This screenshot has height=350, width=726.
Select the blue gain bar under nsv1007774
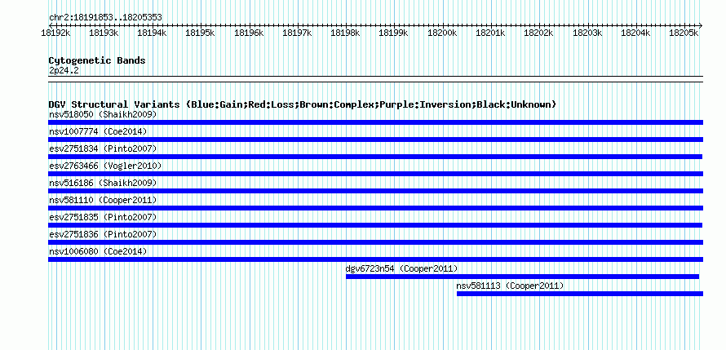pyautogui.click(x=375, y=140)
